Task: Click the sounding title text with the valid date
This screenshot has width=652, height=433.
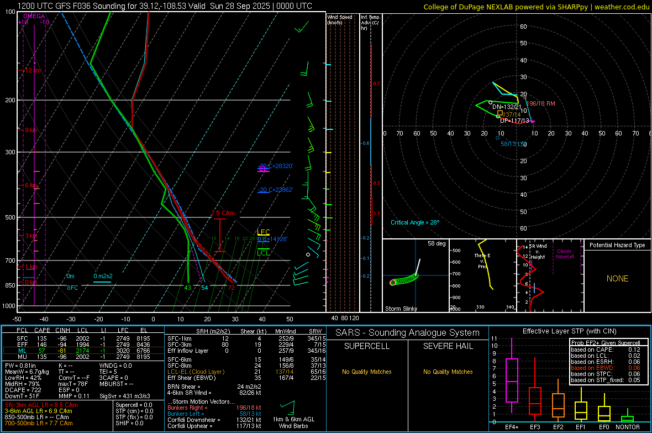Action: [x=165, y=6]
